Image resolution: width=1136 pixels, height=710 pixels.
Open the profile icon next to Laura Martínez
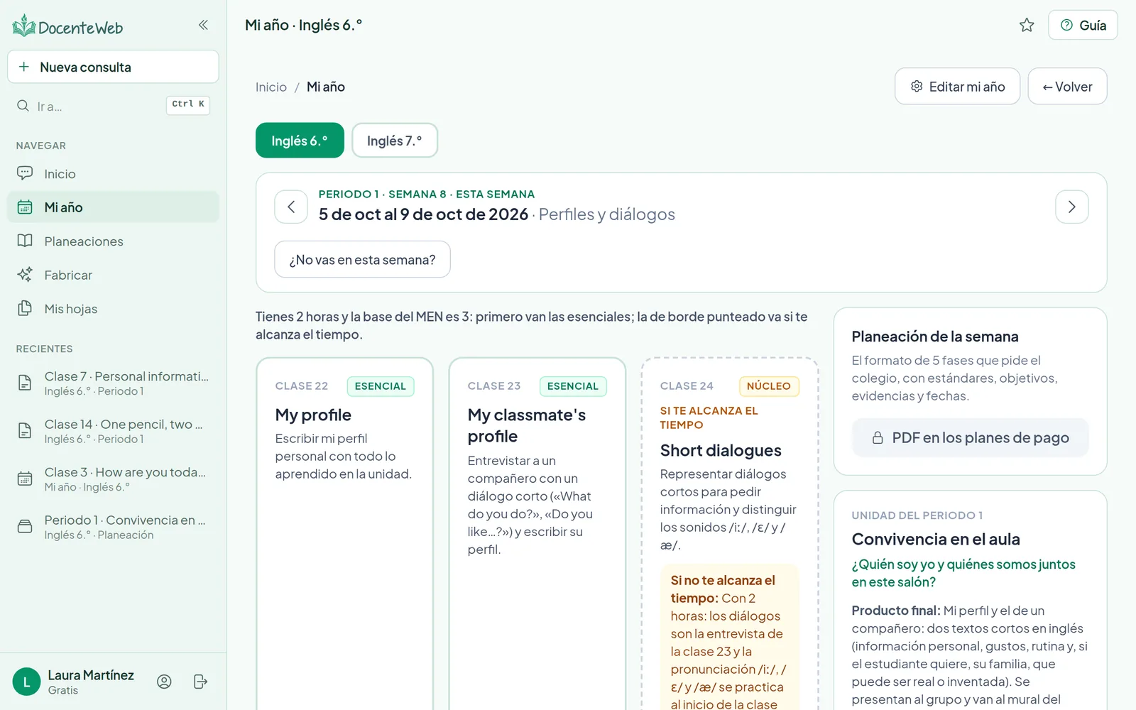pyautogui.click(x=164, y=682)
